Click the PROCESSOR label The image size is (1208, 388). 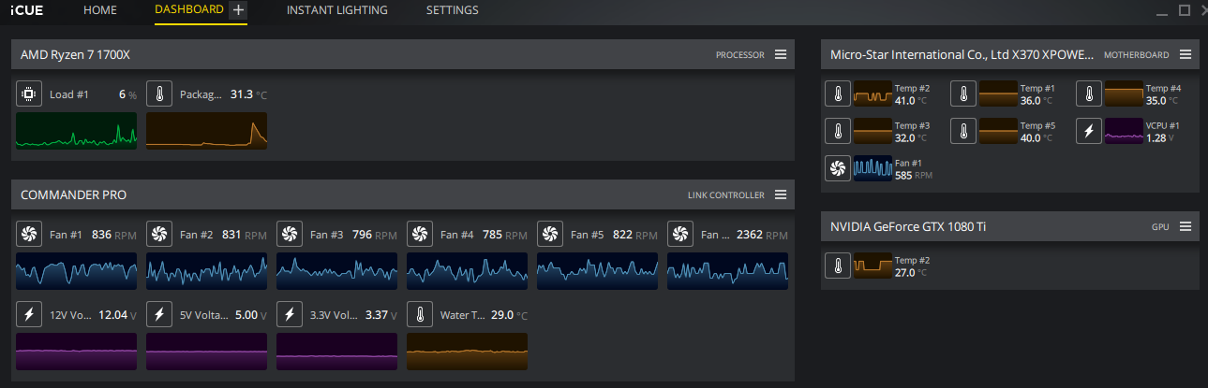740,55
